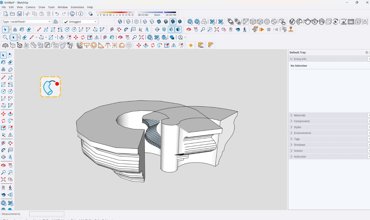Open the File menu
Image resolution: width=370 pixels, height=220 pixels.
pyautogui.click(x=4, y=7)
